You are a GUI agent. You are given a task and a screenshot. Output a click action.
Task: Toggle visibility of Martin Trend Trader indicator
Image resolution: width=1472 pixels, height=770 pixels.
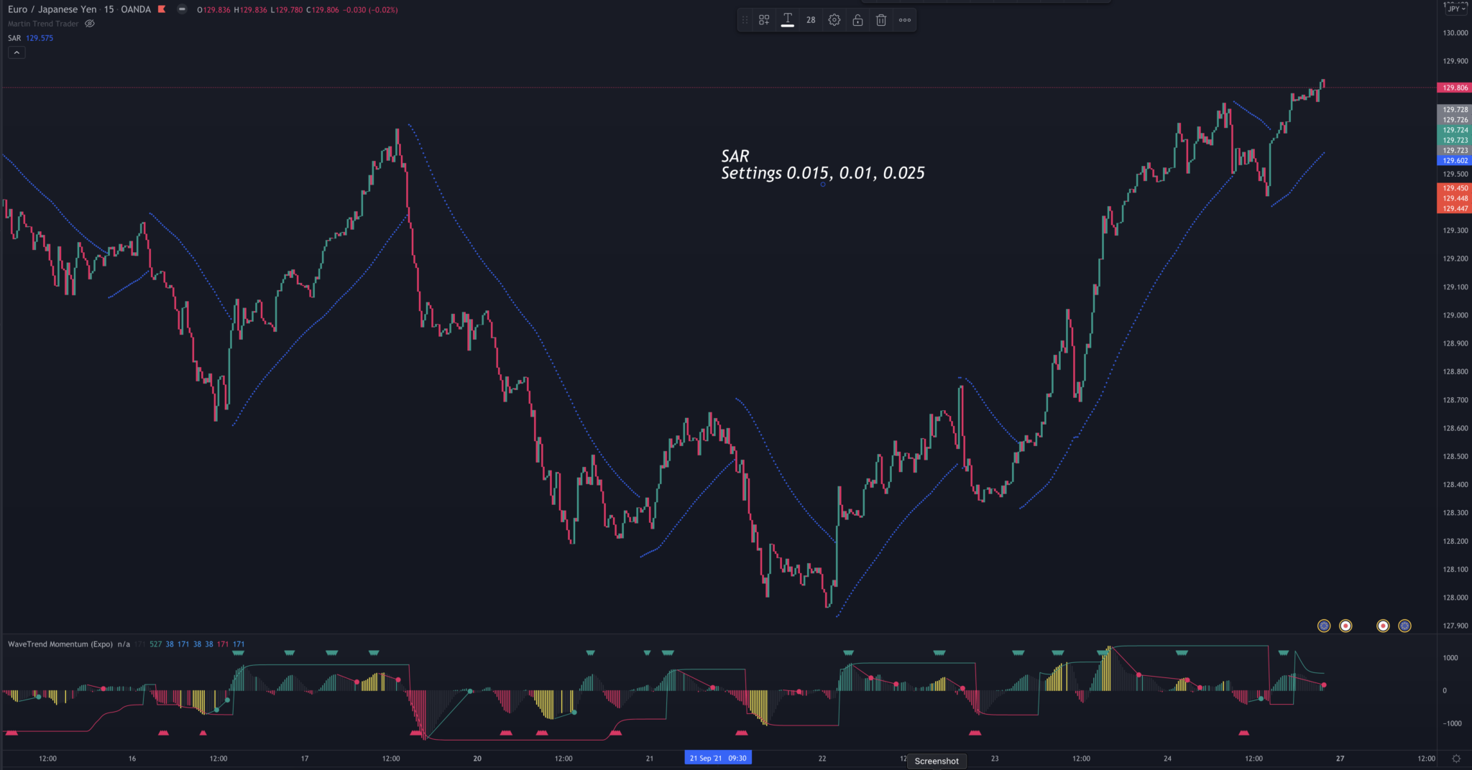[90, 24]
